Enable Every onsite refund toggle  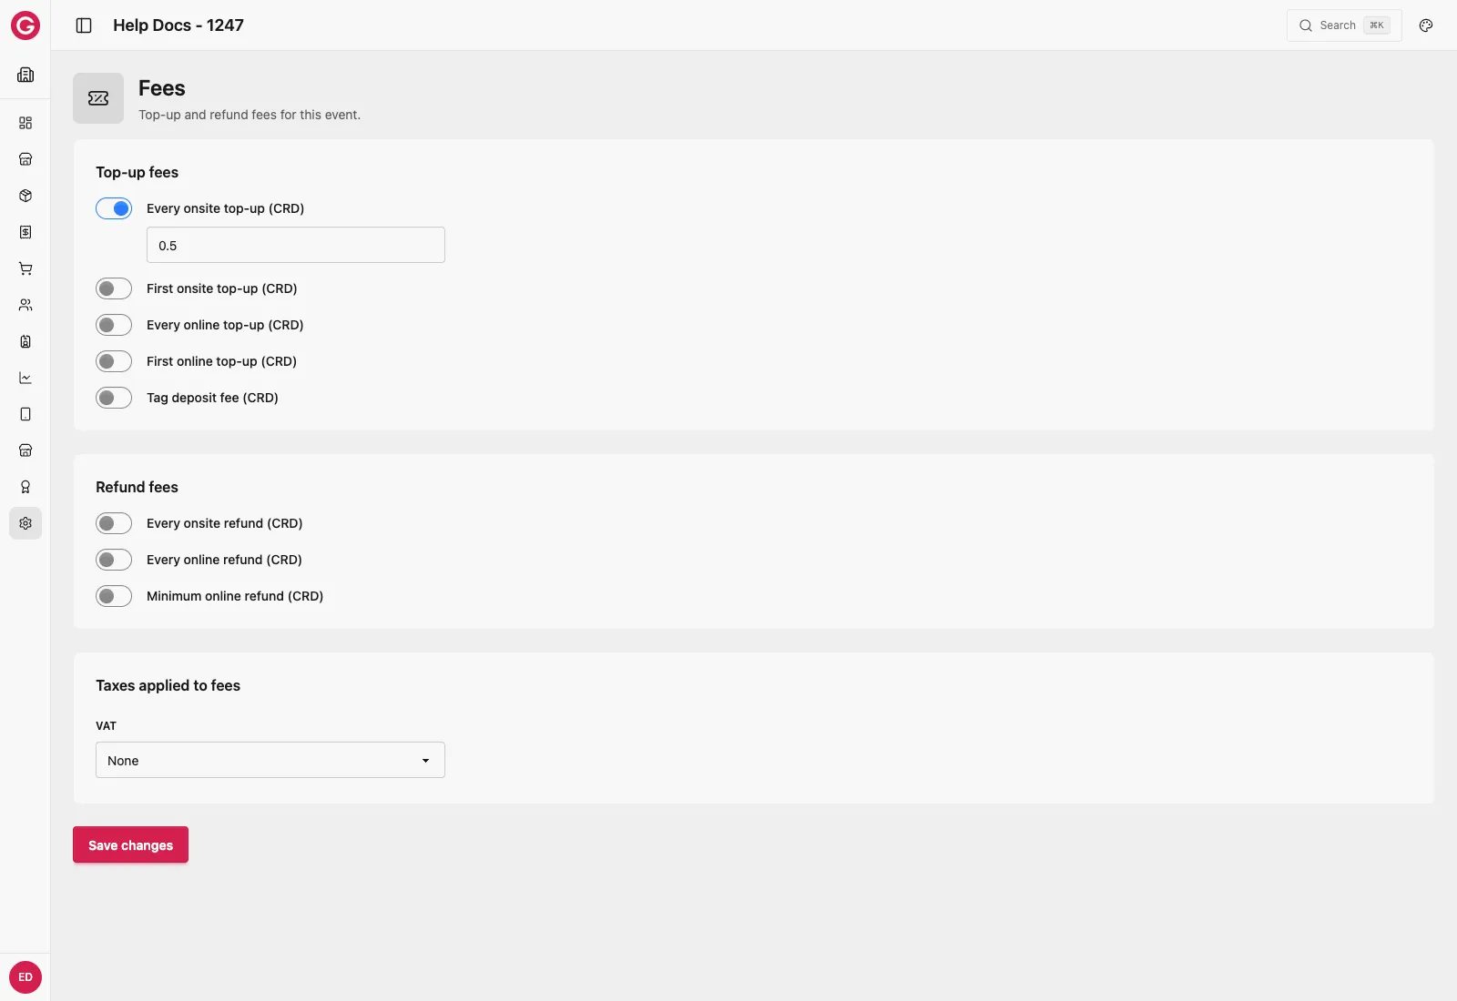tap(114, 523)
